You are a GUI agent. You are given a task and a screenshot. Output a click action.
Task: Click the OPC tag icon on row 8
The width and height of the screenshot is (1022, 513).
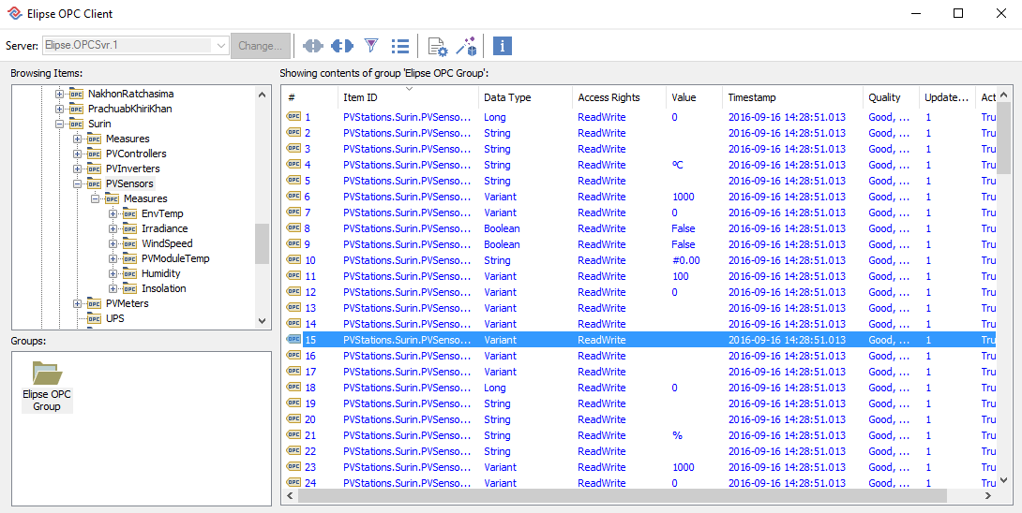tap(293, 228)
